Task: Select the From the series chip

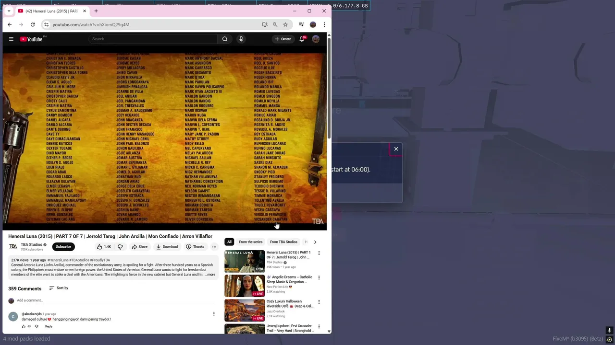Action: click(x=251, y=242)
